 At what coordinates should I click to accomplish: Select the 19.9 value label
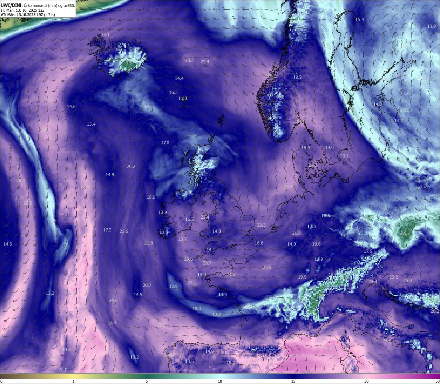pos(302,277)
